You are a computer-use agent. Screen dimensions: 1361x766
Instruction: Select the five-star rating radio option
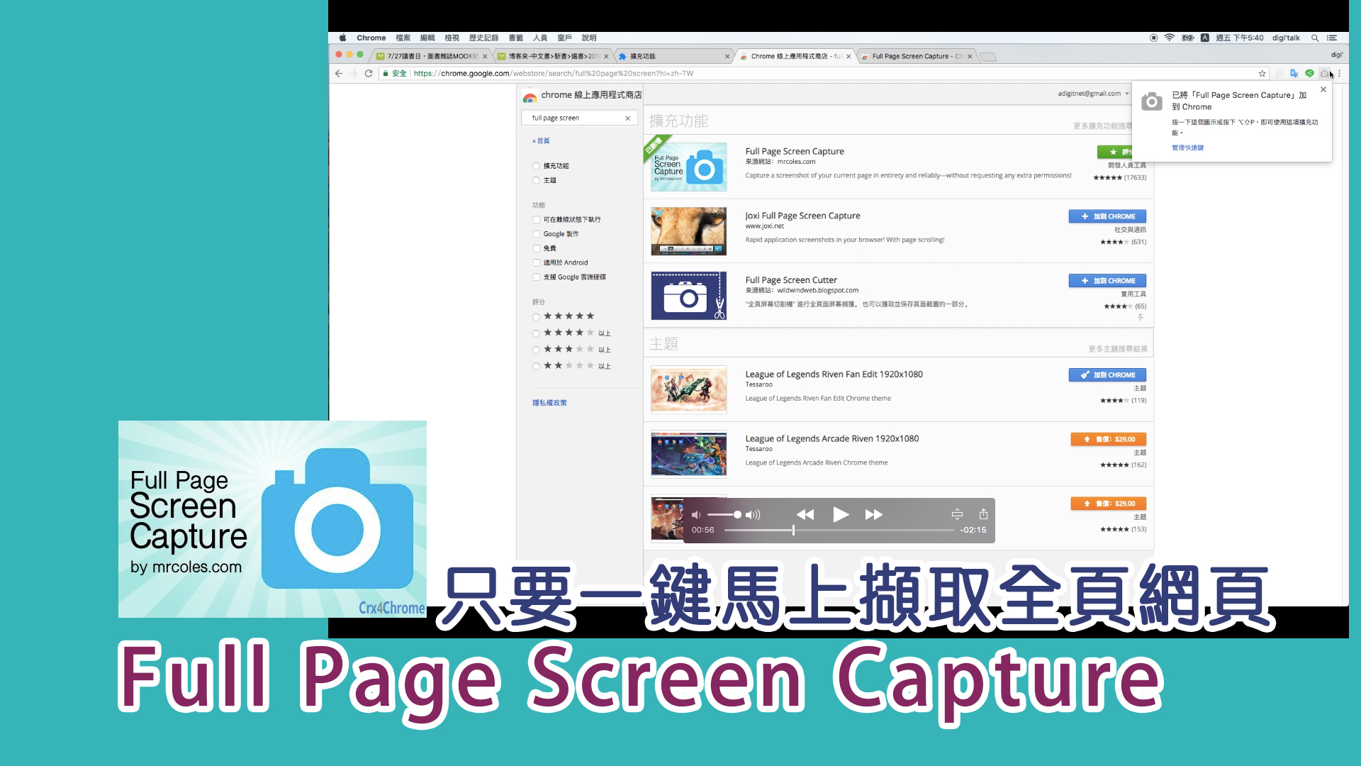537,317
